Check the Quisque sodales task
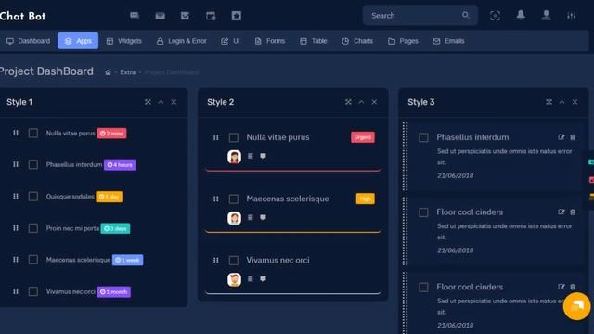Viewport: 594px width, 334px height. point(33,196)
